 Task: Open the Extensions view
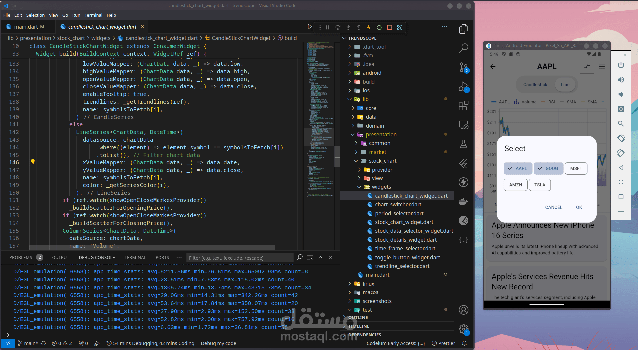463,106
